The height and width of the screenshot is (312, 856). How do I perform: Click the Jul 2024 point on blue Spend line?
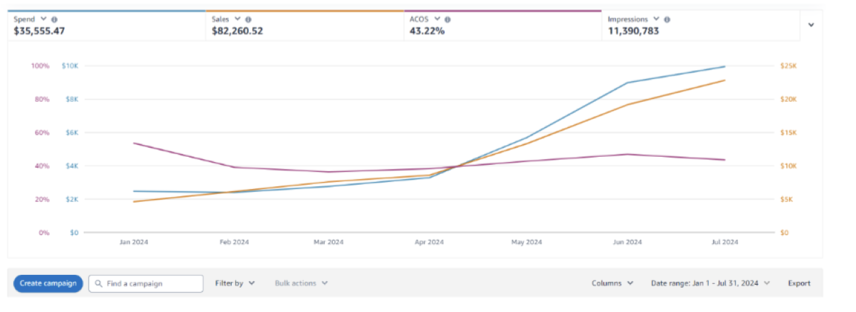725,67
